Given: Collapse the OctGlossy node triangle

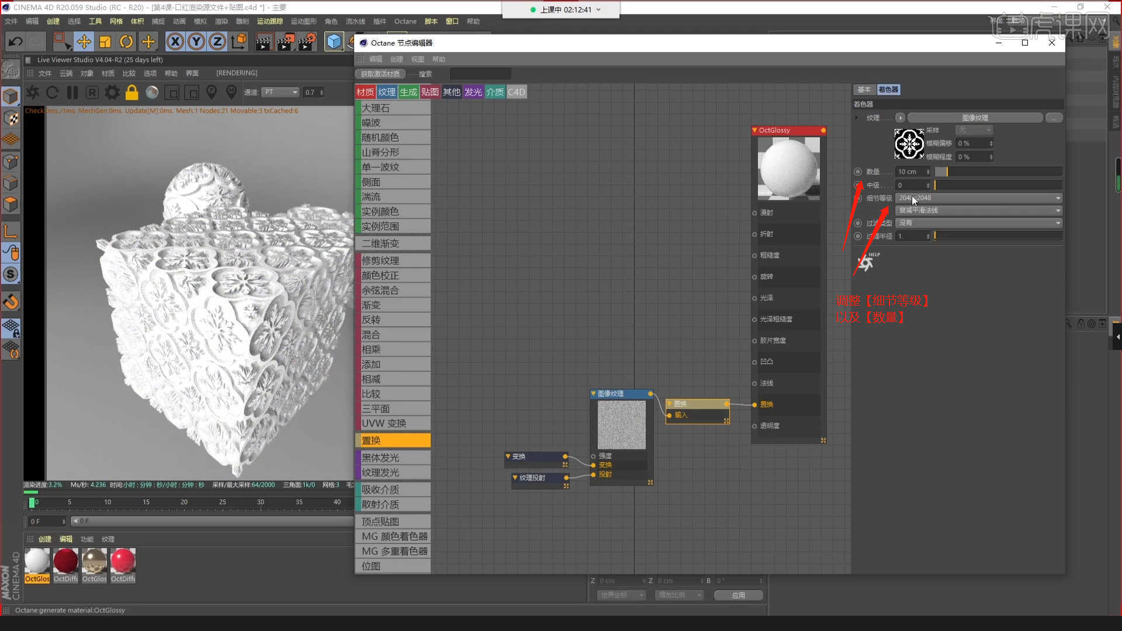Looking at the screenshot, I should tap(755, 130).
